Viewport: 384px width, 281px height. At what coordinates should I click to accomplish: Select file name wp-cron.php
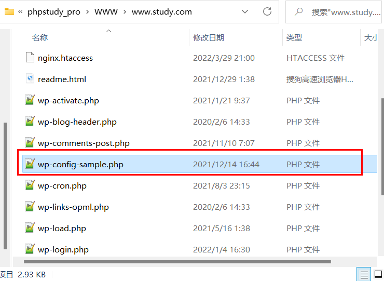(62, 186)
